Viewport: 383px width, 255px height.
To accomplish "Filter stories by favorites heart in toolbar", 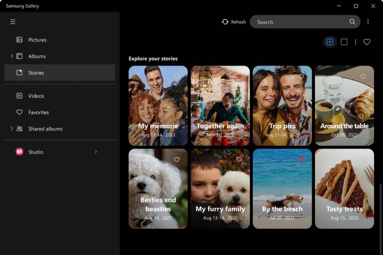I will pyautogui.click(x=367, y=42).
